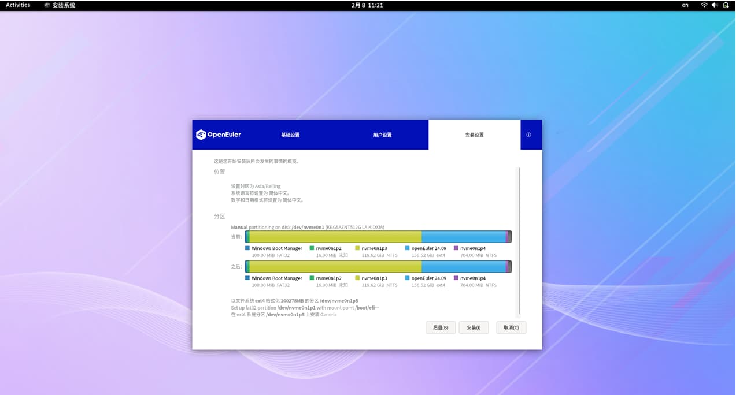Click the green nvme0n1p2 legend square under 当前
The height and width of the screenshot is (395, 736).
pyautogui.click(x=312, y=248)
